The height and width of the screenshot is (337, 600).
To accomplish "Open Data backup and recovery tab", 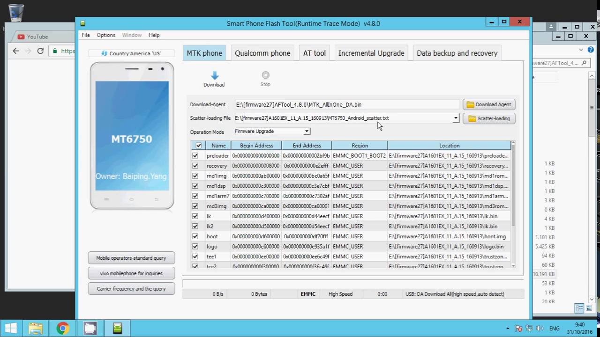I will (457, 53).
